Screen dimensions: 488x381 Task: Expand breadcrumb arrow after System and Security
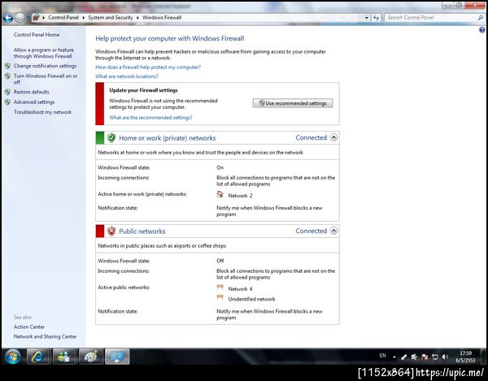click(137, 18)
